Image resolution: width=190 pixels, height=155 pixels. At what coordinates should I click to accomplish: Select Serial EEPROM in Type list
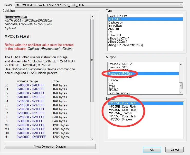(x=118, y=16)
